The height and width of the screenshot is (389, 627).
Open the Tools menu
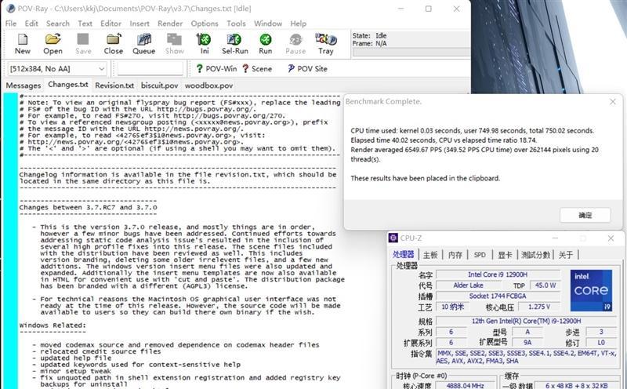point(236,24)
